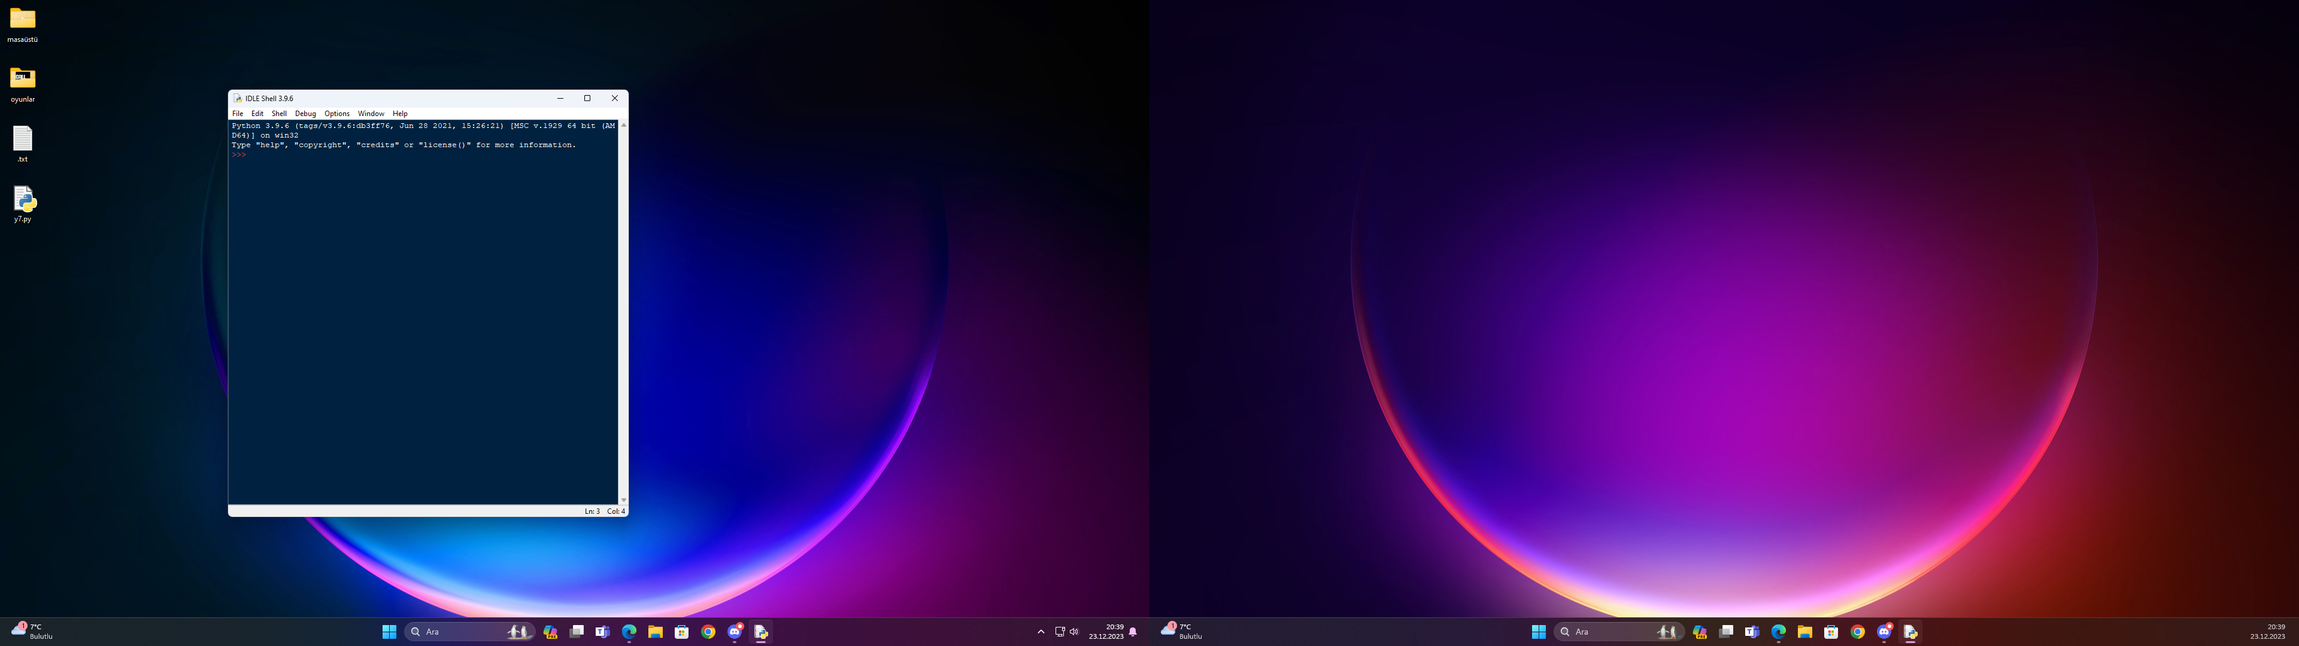Open Microsoft Edge from the taskbar
This screenshot has height=646, width=2299.
(x=629, y=631)
